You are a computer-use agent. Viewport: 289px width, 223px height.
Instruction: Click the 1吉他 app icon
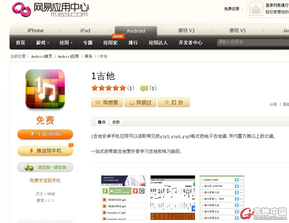(x=45, y=89)
